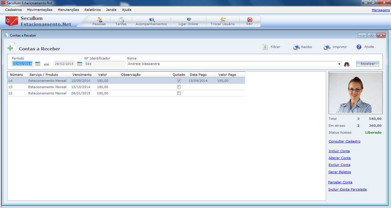Click the Gerar Boletos link
The height and width of the screenshot is (208, 391).
pyautogui.click(x=340, y=172)
